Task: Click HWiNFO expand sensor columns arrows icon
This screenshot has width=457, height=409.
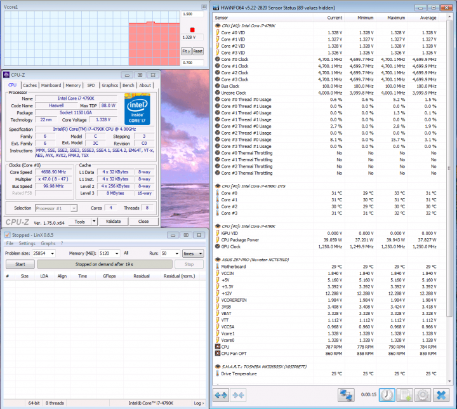Action: pos(221,395)
